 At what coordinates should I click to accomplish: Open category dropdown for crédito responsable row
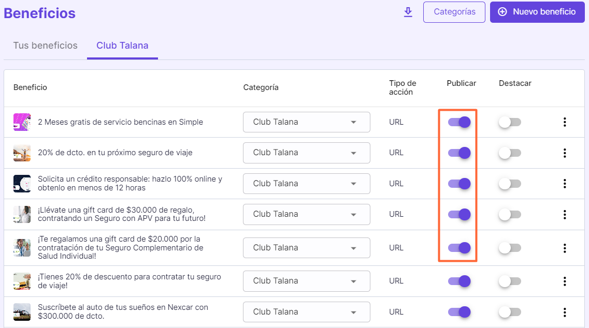[307, 184]
